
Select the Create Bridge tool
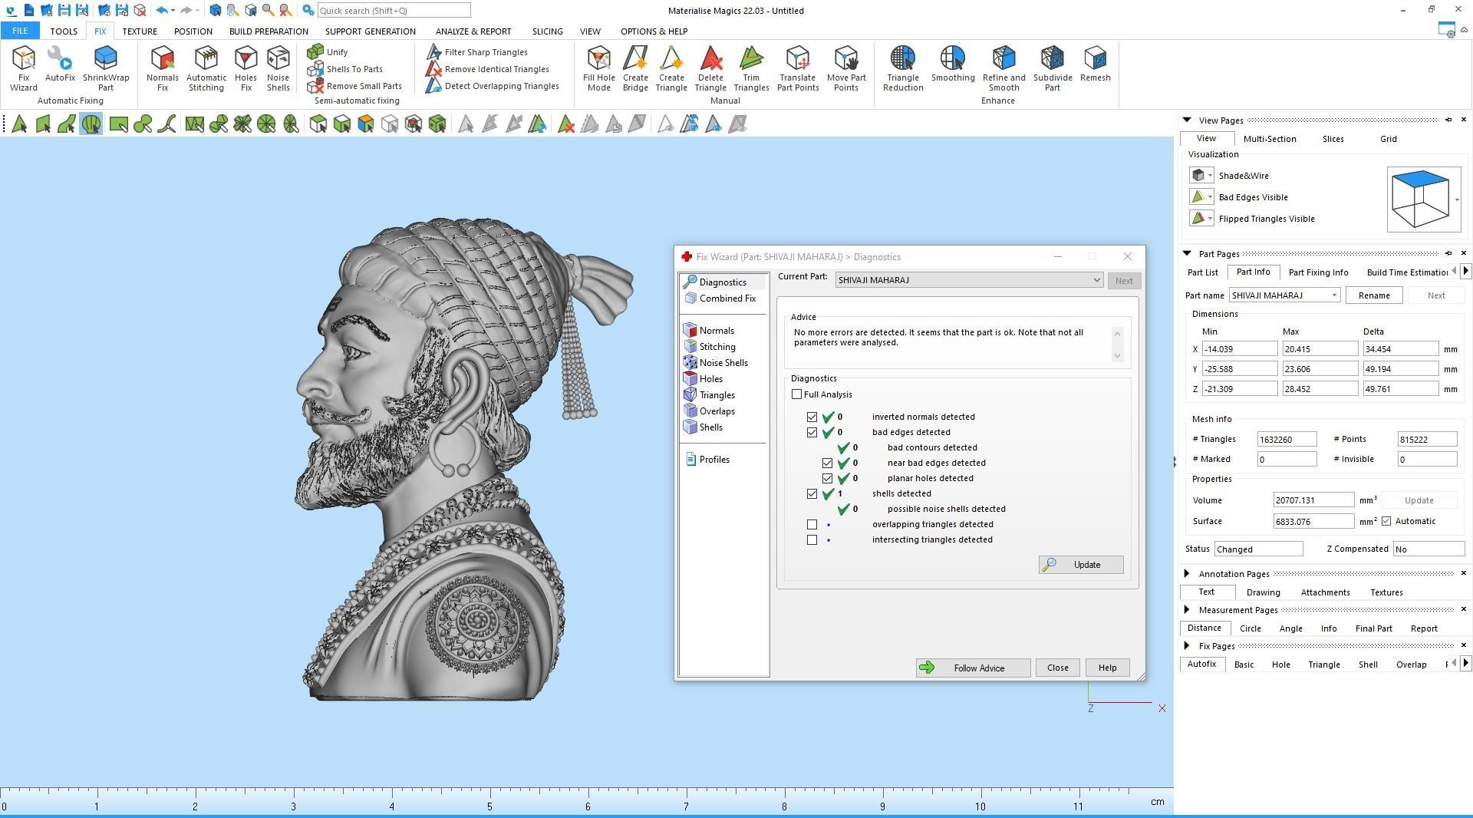coord(635,68)
